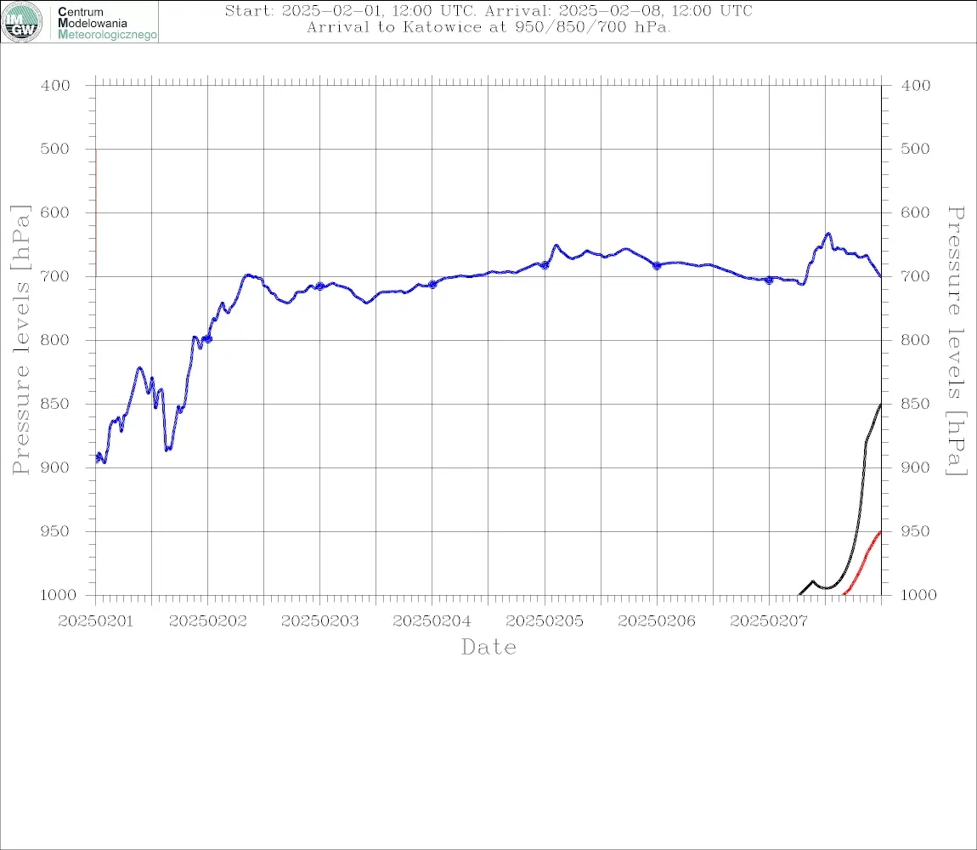Click the right axis 900 label
The width and height of the screenshot is (977, 850).
pos(916,467)
